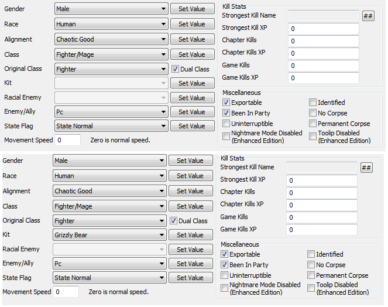The width and height of the screenshot is (388, 307).
Task: Click the ## button in the lower Kill Stats
Action: (x=367, y=168)
